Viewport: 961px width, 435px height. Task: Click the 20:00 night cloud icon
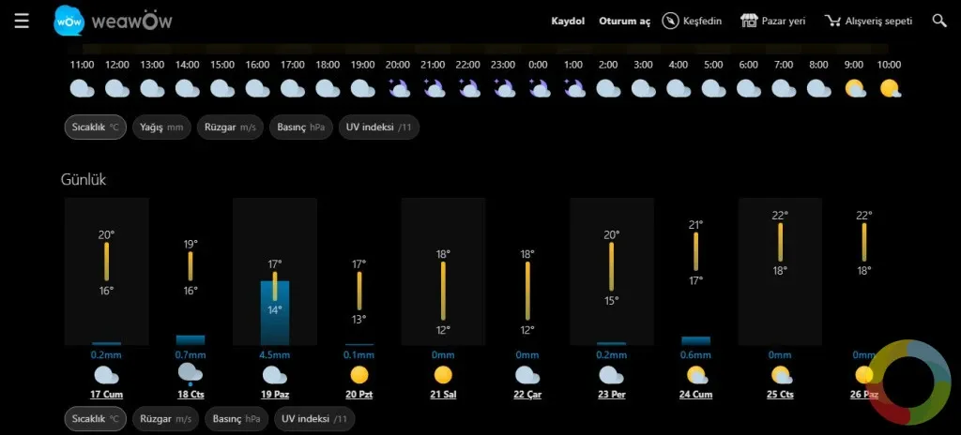(399, 89)
